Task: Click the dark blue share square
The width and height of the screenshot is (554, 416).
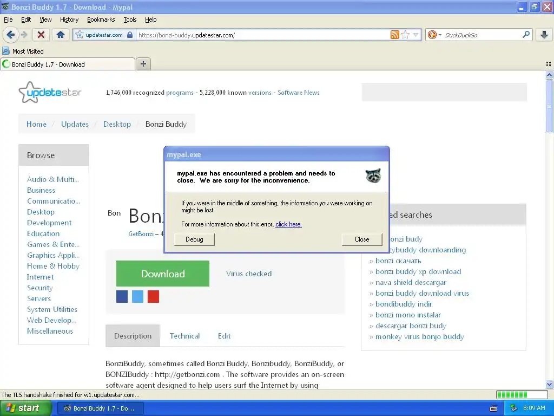Action: click(122, 296)
